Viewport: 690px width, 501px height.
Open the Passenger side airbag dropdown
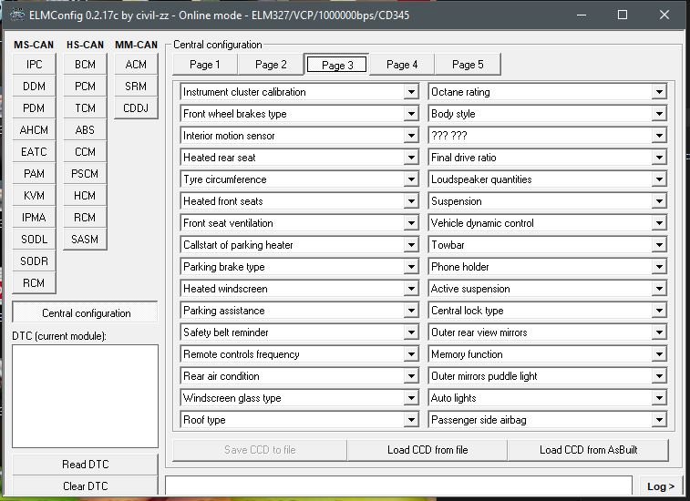coord(658,420)
